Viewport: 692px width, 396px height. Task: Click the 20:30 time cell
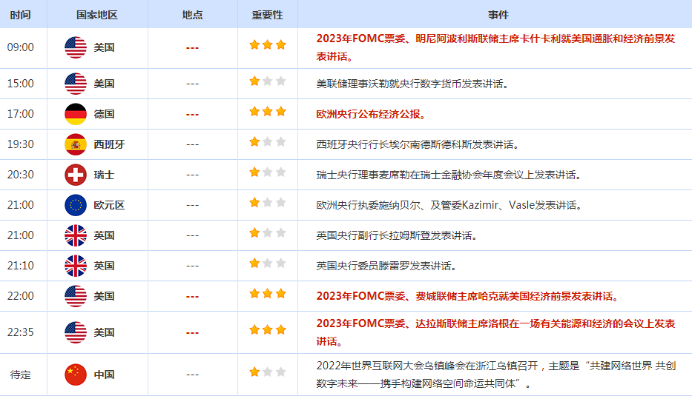(20, 175)
